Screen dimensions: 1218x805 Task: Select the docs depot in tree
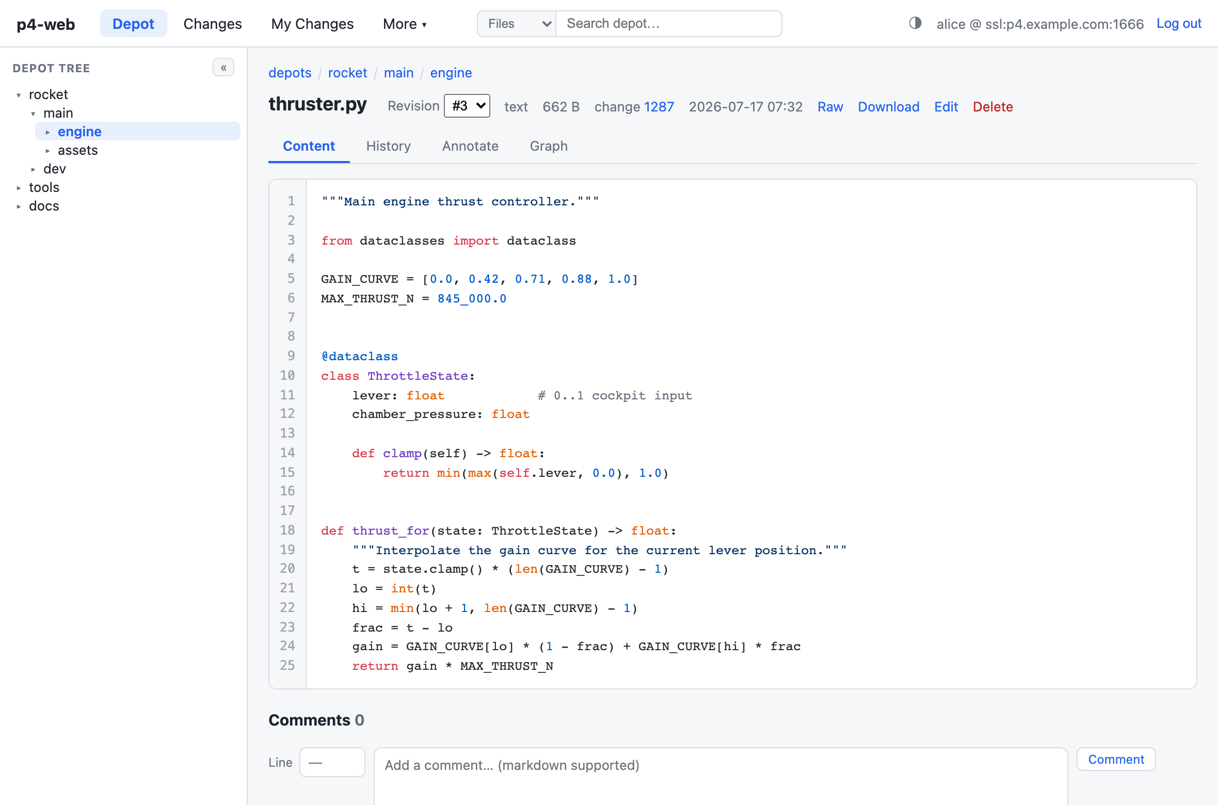(44, 206)
